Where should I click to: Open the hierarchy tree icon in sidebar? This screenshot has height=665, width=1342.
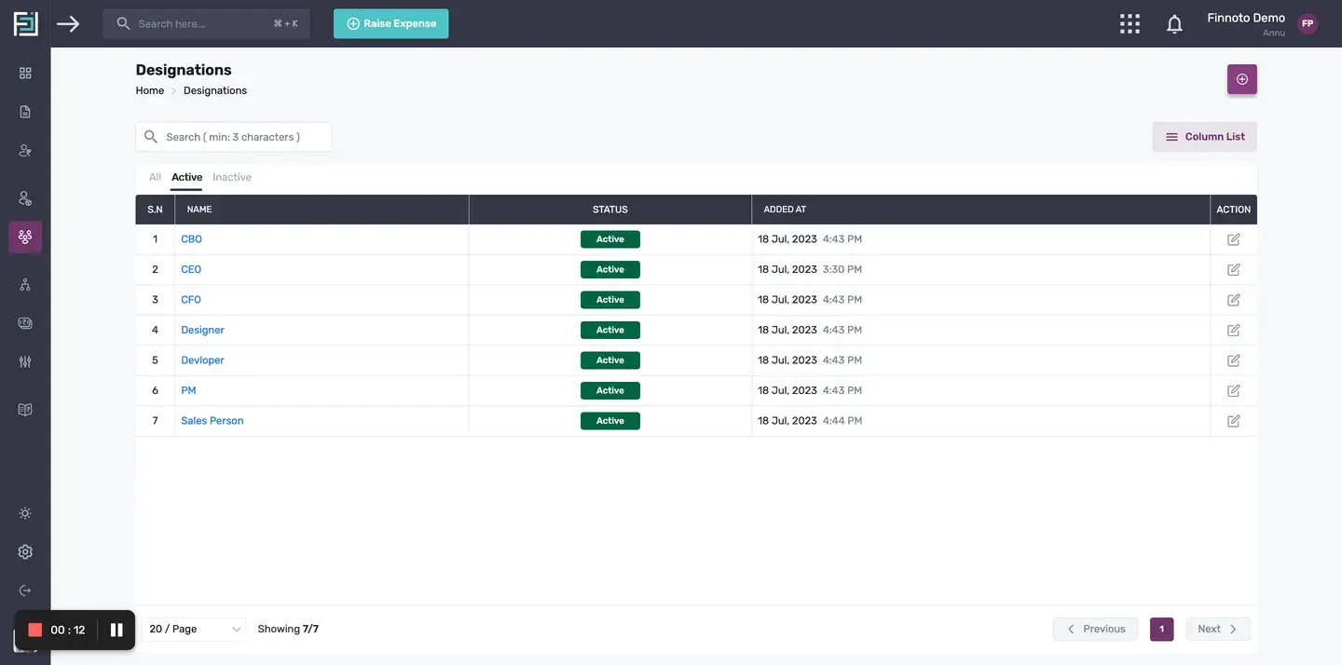(x=25, y=285)
